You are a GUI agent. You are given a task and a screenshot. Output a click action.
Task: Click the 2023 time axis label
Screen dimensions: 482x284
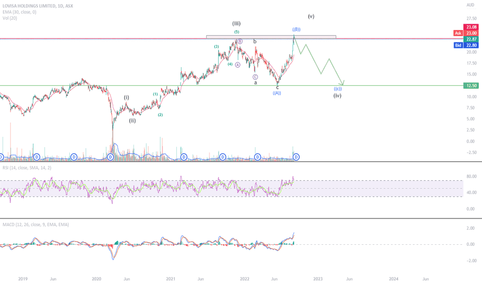tap(318, 279)
